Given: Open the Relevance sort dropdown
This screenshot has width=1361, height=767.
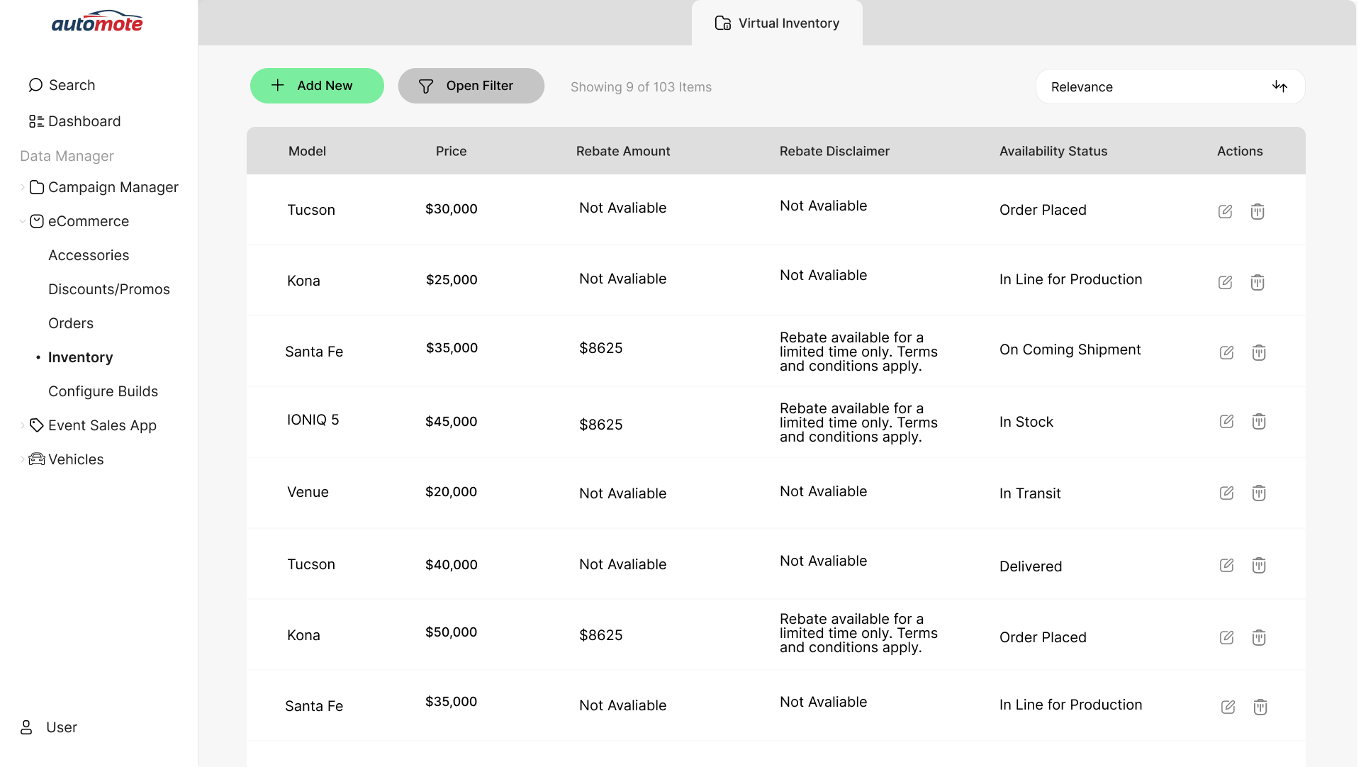Looking at the screenshot, I should coord(1169,86).
